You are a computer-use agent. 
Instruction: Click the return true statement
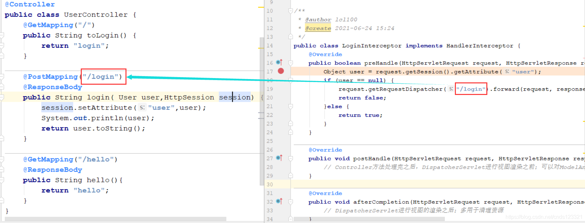tap(360, 115)
